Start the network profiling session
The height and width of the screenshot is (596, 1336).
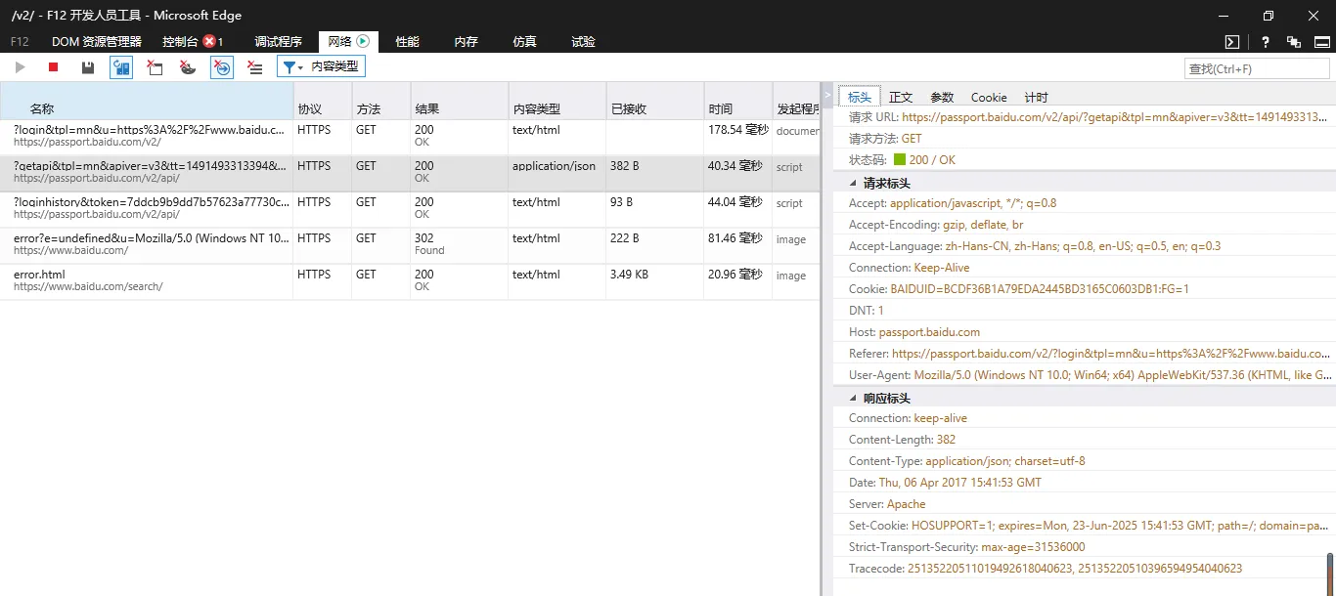pyautogui.click(x=20, y=67)
